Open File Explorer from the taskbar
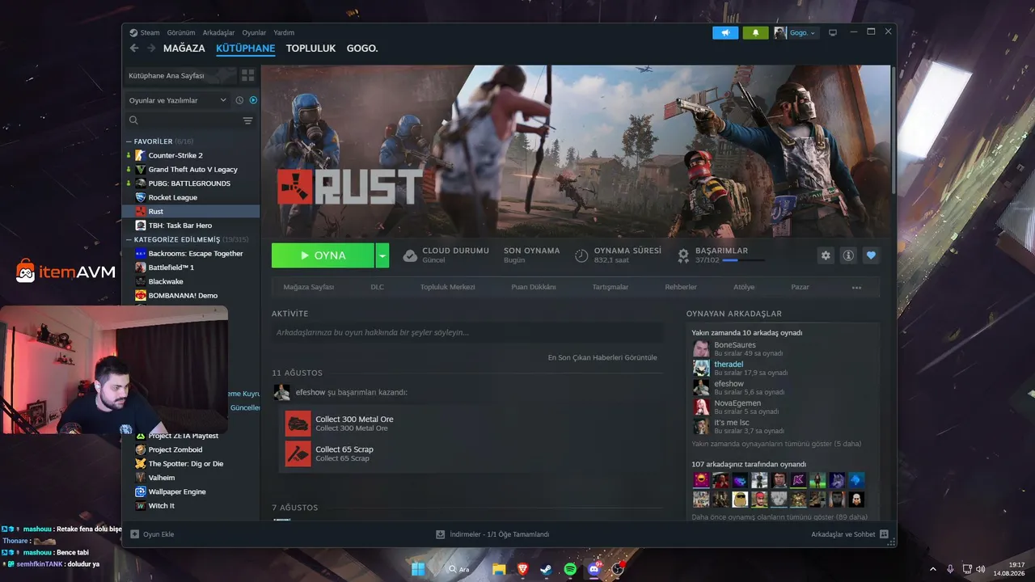1035x582 pixels. pyautogui.click(x=499, y=569)
